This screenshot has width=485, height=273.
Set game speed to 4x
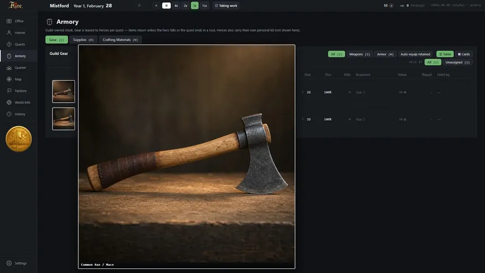tap(176, 6)
